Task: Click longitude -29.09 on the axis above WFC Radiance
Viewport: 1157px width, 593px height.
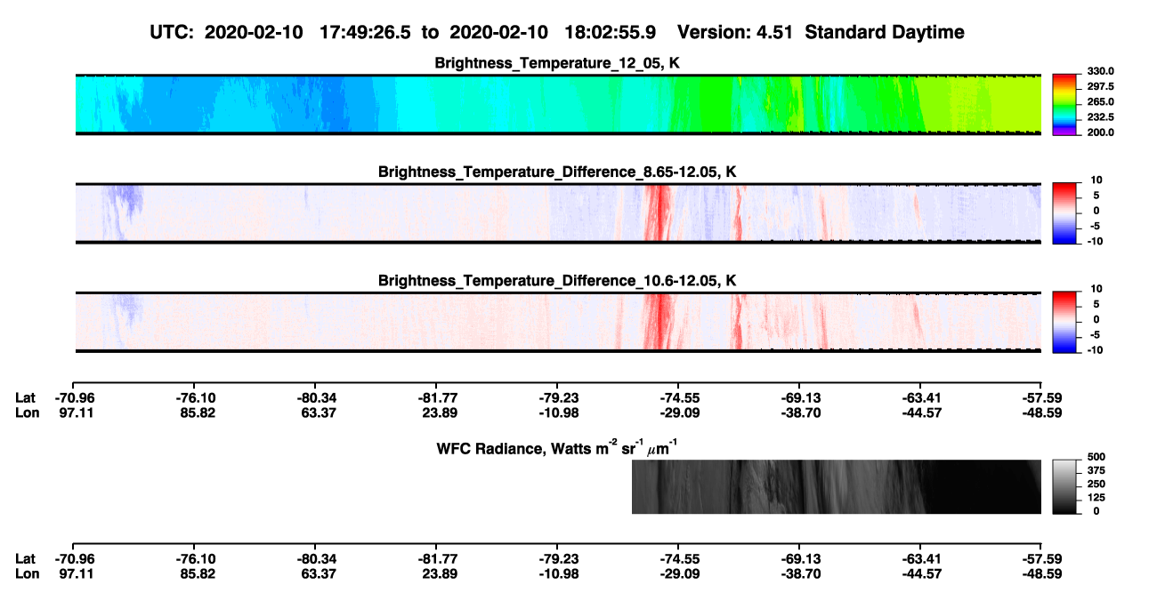Action: tap(680, 413)
